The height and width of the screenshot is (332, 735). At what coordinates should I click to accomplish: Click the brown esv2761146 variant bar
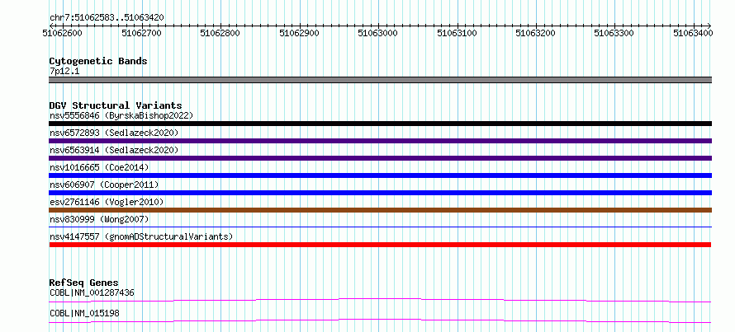click(x=380, y=210)
